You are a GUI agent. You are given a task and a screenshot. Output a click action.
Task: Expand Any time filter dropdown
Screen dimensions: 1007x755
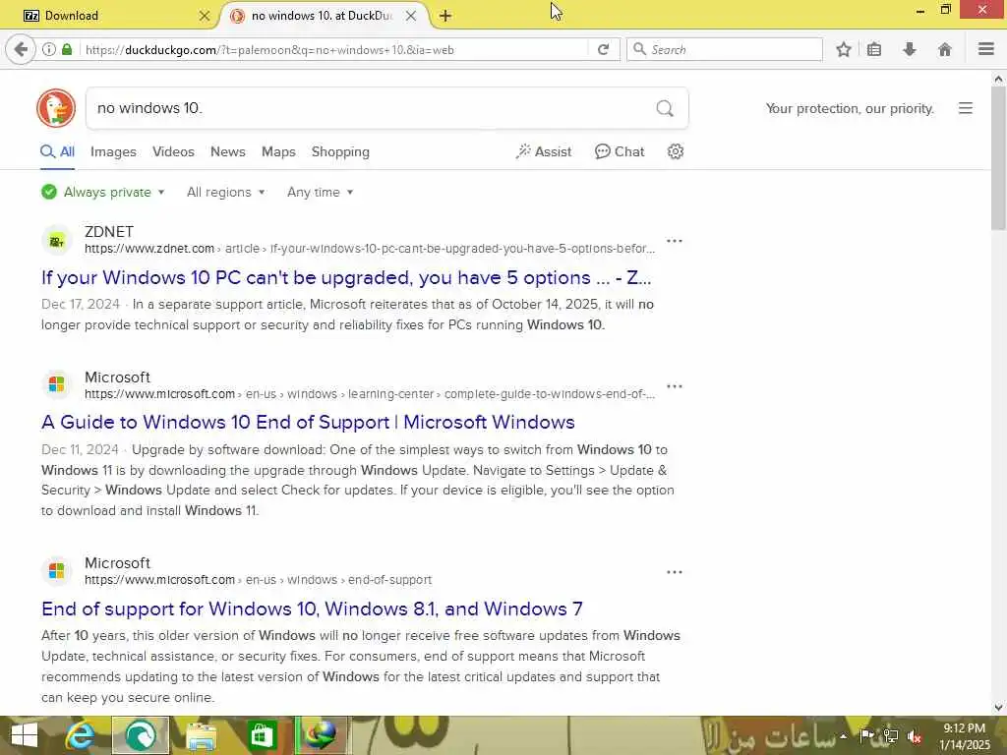[320, 192]
